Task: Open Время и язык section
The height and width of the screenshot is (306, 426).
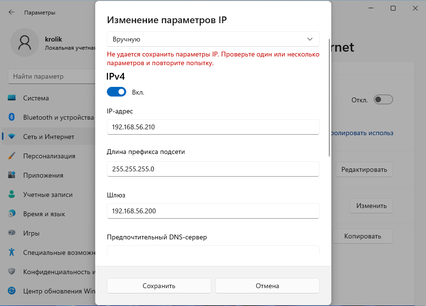Action: click(49, 213)
